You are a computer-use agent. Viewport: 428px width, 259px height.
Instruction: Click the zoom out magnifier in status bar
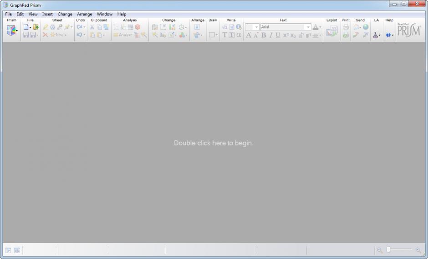pyautogui.click(x=379, y=250)
